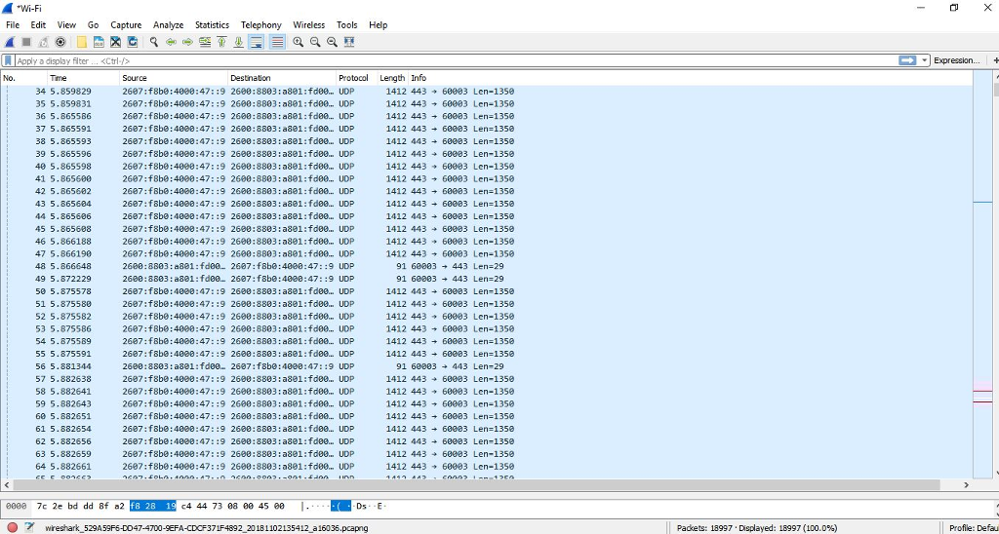Screen dimensions: 999x534
Task: Open the Expression... filter builder
Action: click(956, 60)
